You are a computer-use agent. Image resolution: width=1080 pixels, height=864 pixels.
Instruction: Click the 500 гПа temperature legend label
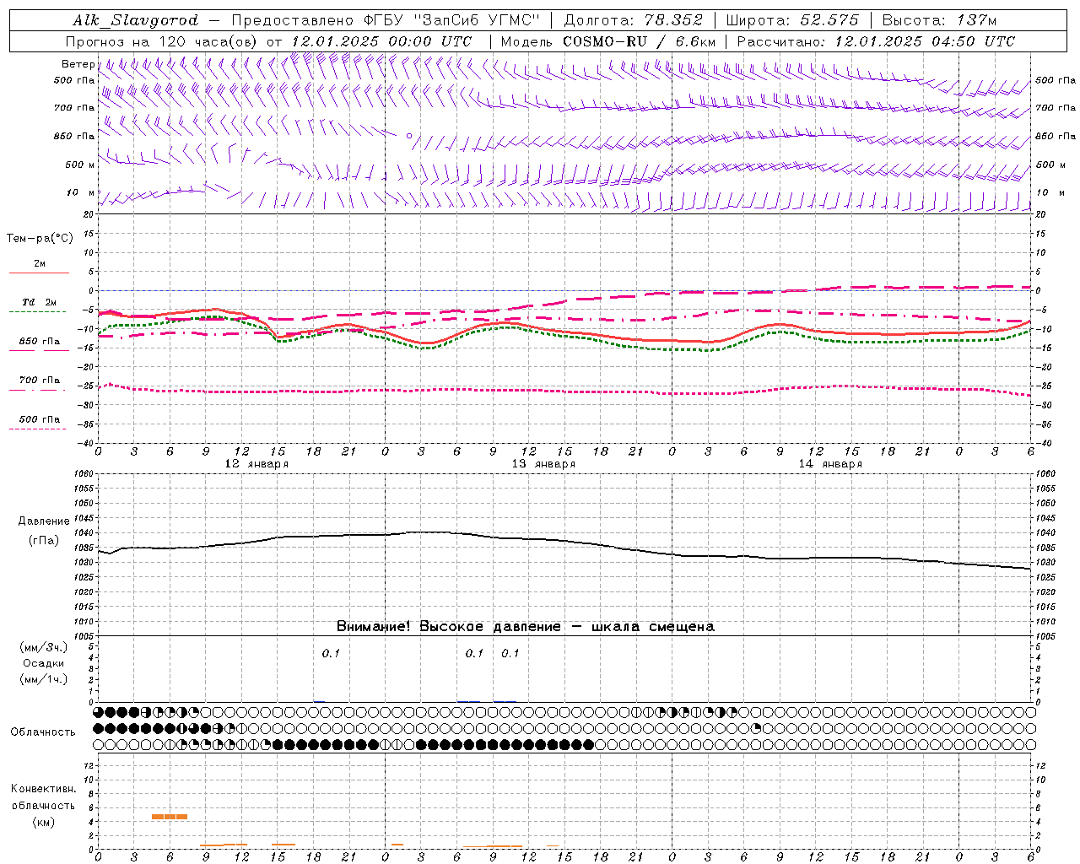click(40, 419)
